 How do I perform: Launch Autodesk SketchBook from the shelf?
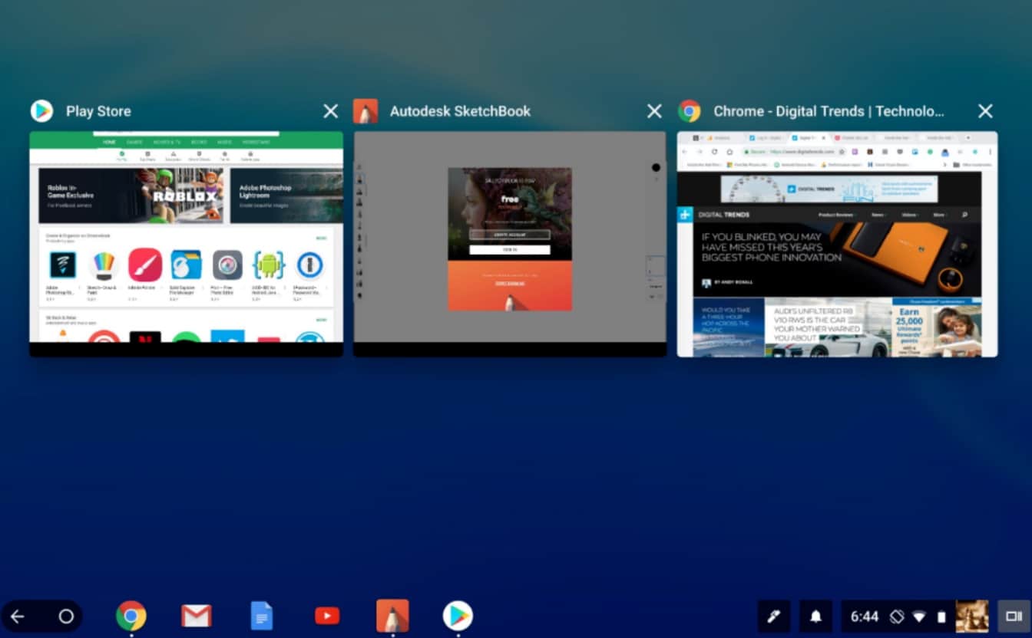392,615
